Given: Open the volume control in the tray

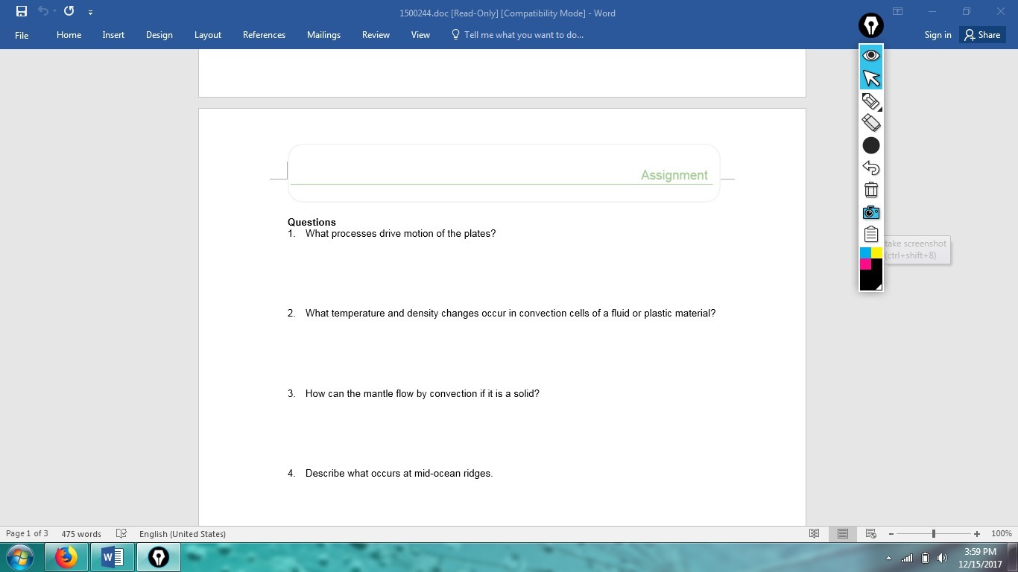Looking at the screenshot, I should pyautogui.click(x=942, y=558).
